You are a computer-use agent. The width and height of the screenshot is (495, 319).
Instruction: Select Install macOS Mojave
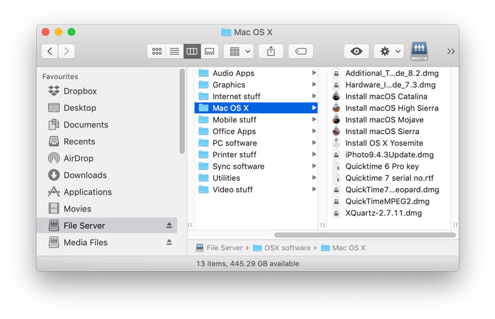(389, 120)
